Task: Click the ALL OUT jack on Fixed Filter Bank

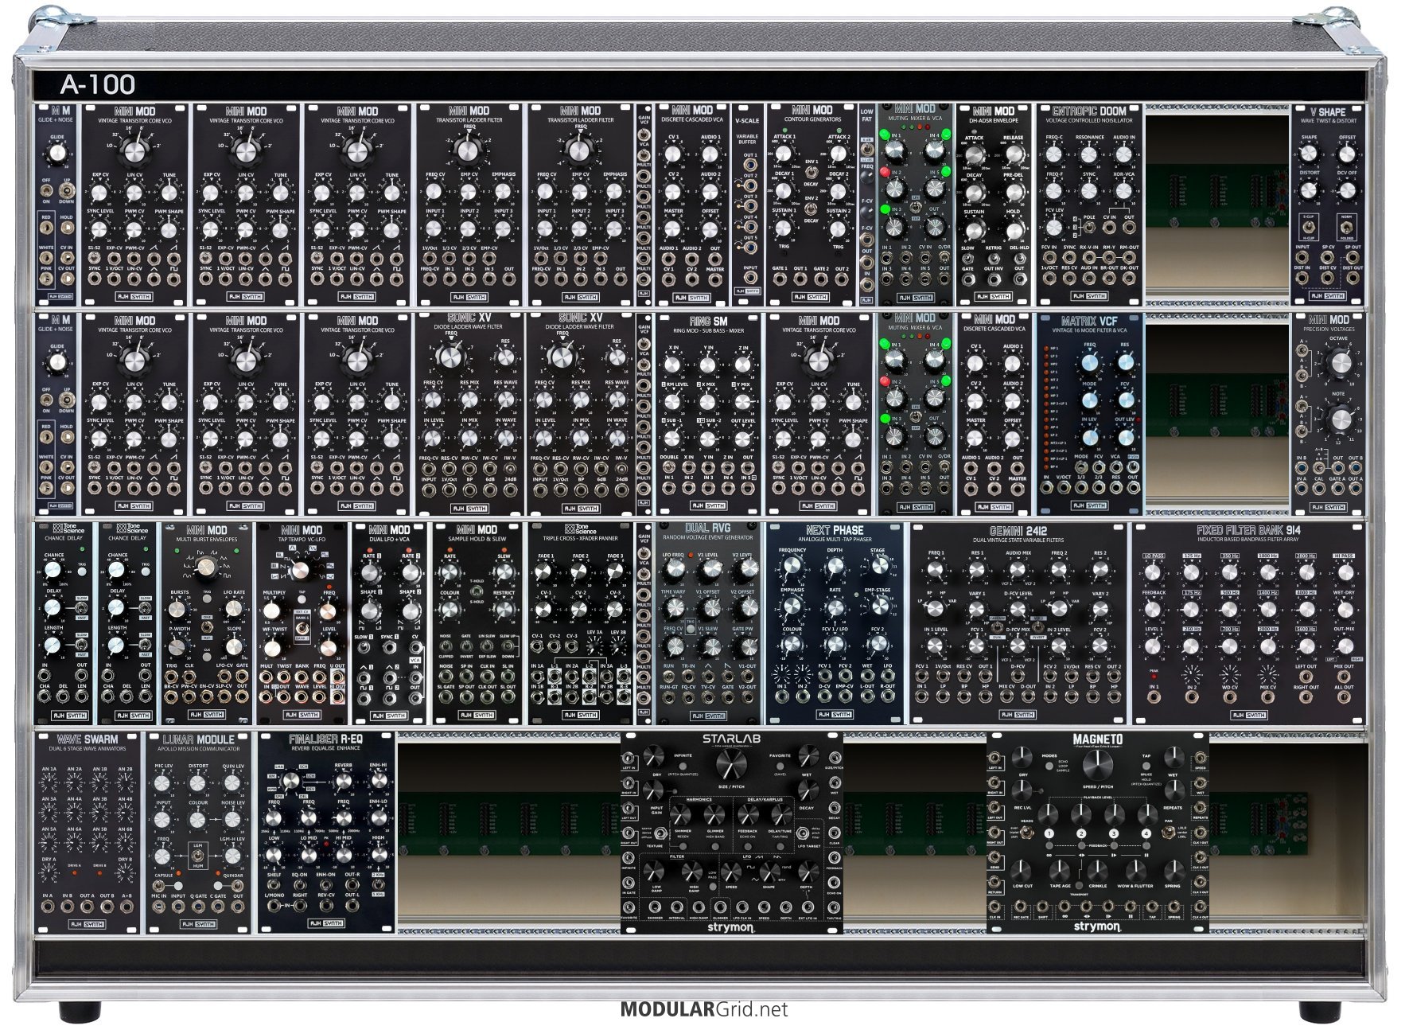Action: point(1344,698)
